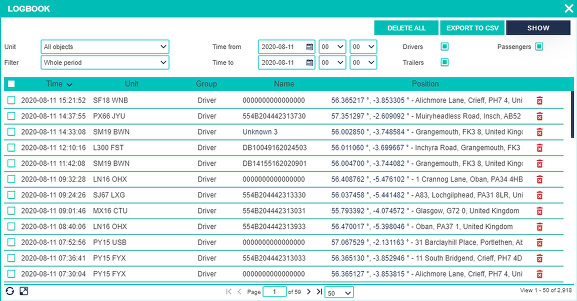Go to next page arrow

[x=309, y=292]
